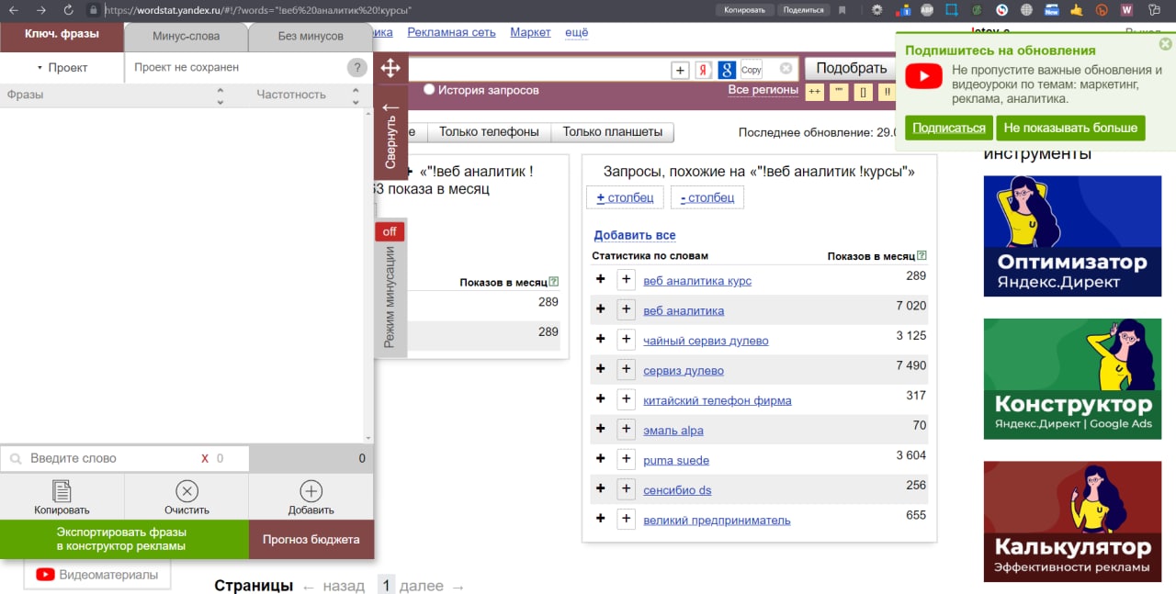Image resolution: width=1176 pixels, height=594 pixels.
Task: Open the 'Рекламная сеть' top link
Action: [451, 32]
